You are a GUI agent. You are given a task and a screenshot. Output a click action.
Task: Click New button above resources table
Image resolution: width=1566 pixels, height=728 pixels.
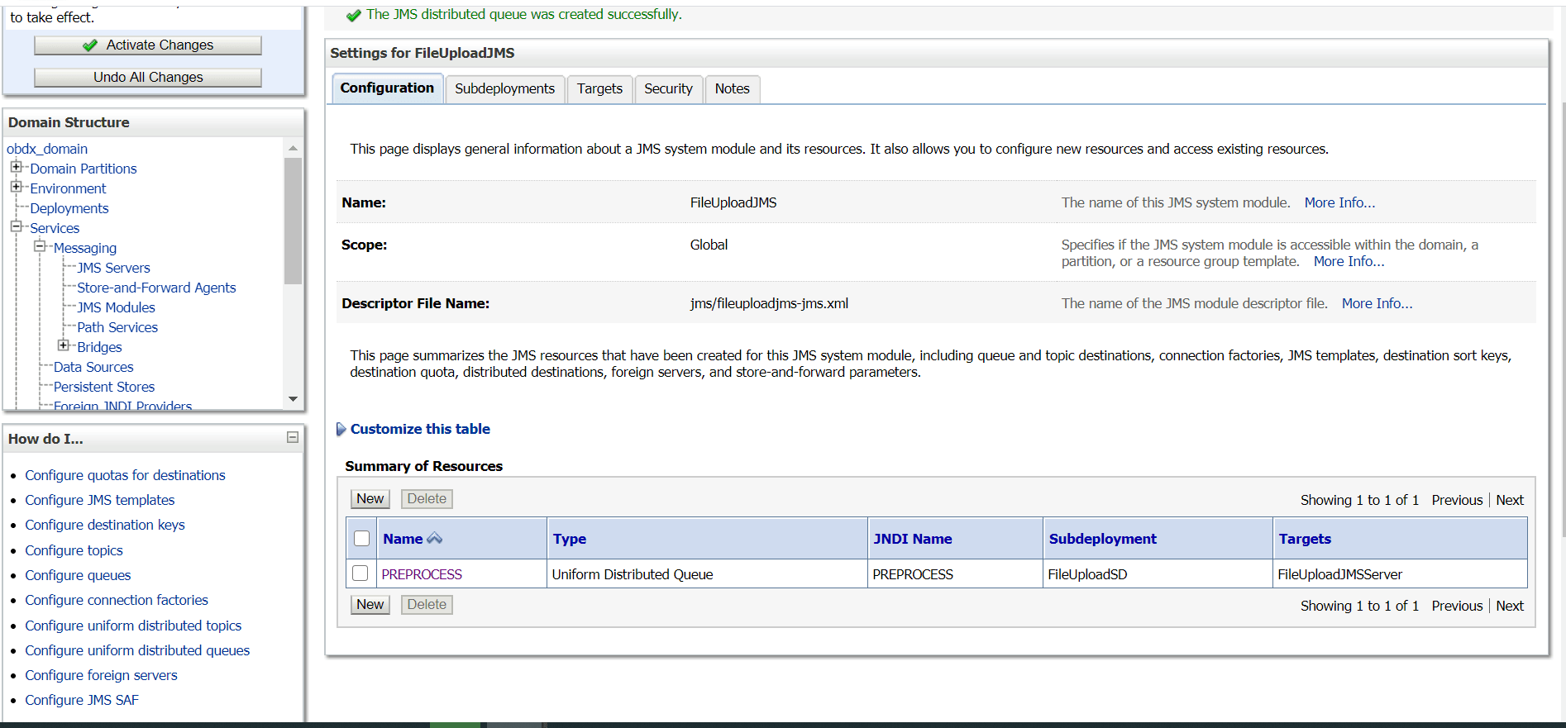tap(370, 499)
